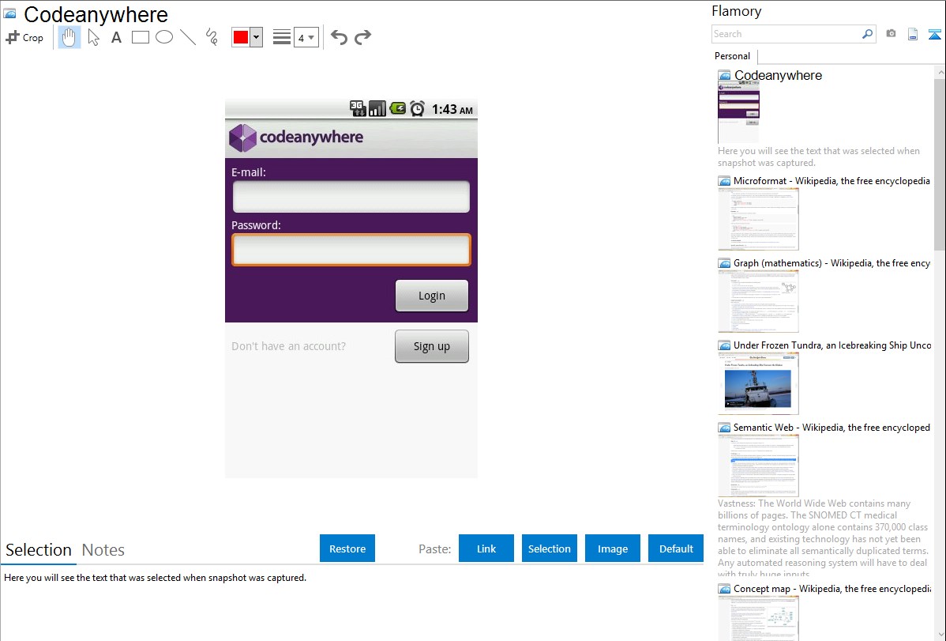946x641 pixels.
Task: Click the codeanywhere logo in snapshot
Action: (x=296, y=138)
